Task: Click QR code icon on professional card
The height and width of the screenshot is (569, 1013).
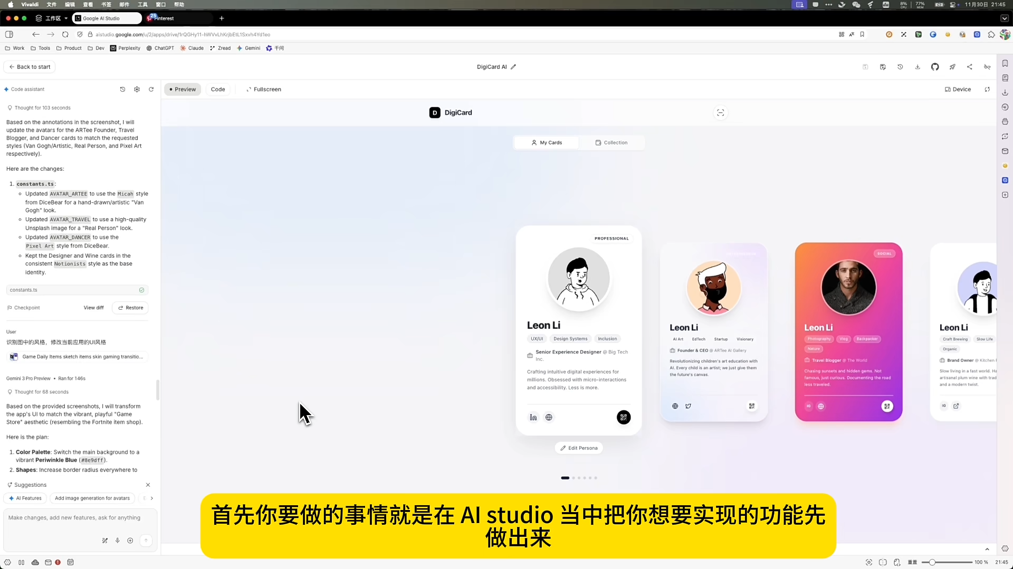Action: 623,417
